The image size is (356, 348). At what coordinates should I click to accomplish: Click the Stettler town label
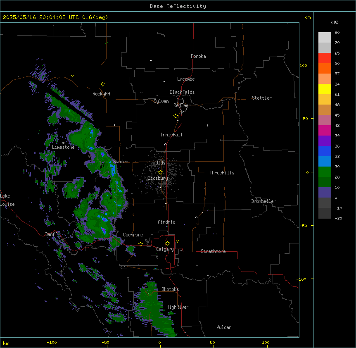coord(262,98)
